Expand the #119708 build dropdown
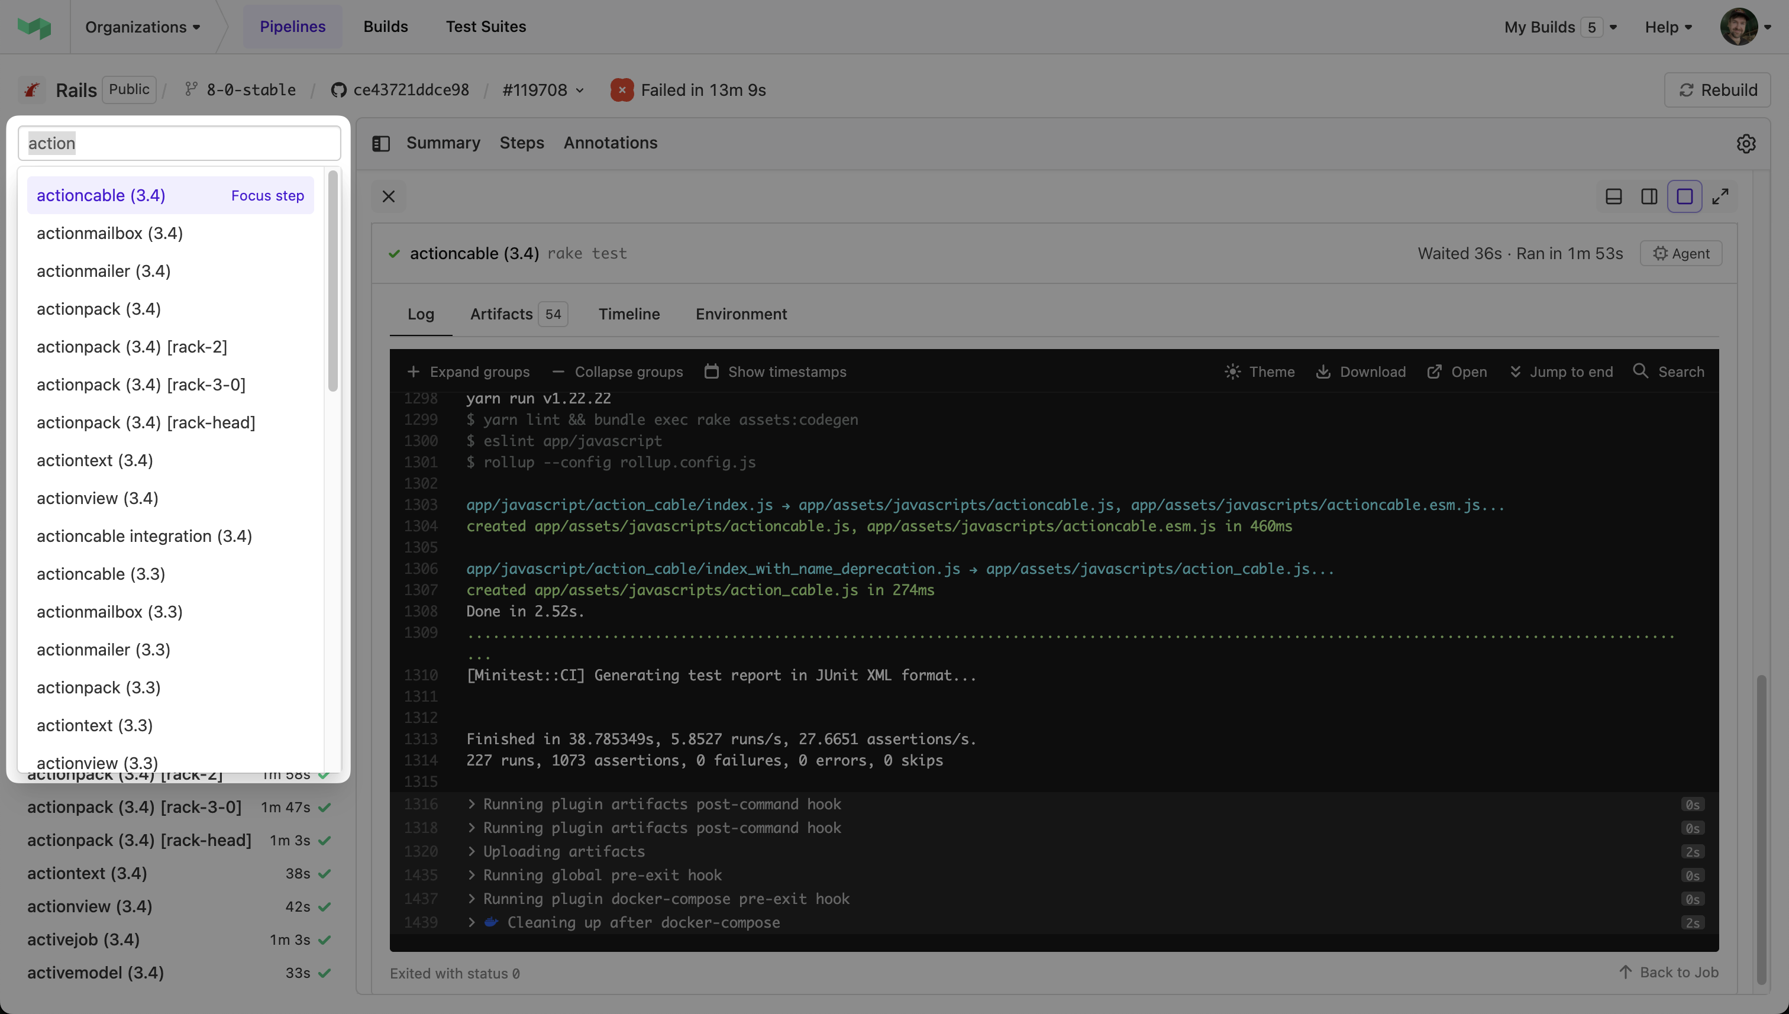 (x=542, y=89)
